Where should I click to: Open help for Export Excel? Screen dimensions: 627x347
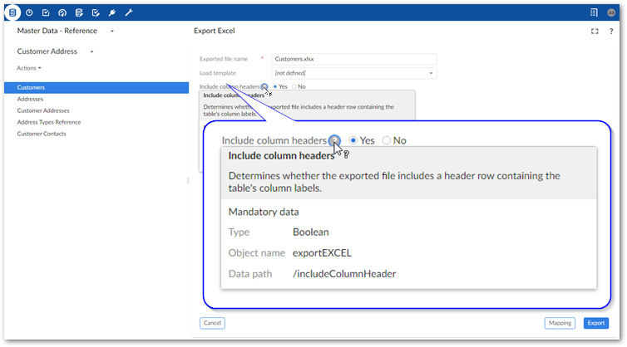pos(611,32)
